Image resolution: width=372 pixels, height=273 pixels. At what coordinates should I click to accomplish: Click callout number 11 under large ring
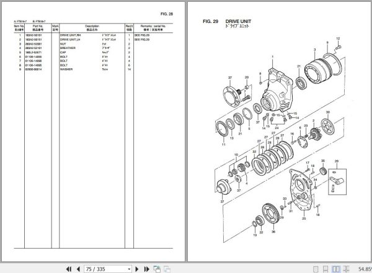223,145
